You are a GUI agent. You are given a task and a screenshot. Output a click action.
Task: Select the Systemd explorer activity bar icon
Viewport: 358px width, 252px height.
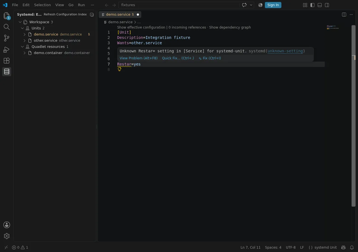pyautogui.click(x=7, y=72)
